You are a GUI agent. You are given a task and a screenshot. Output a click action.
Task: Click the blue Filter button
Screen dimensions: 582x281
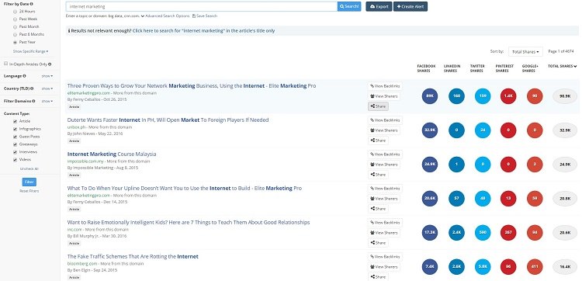click(x=29, y=182)
